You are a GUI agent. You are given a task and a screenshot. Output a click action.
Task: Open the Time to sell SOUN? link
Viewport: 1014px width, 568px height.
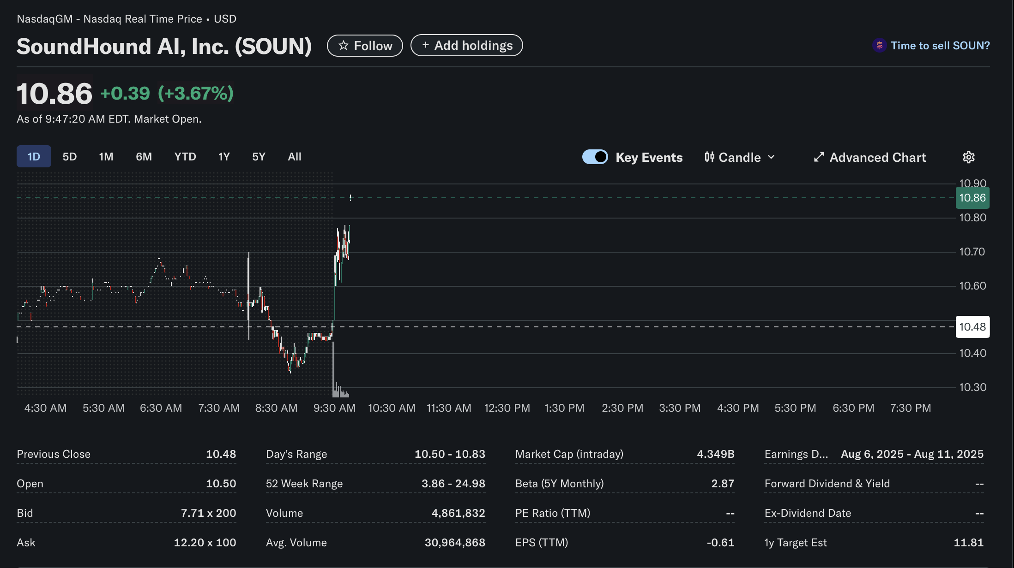pos(940,46)
